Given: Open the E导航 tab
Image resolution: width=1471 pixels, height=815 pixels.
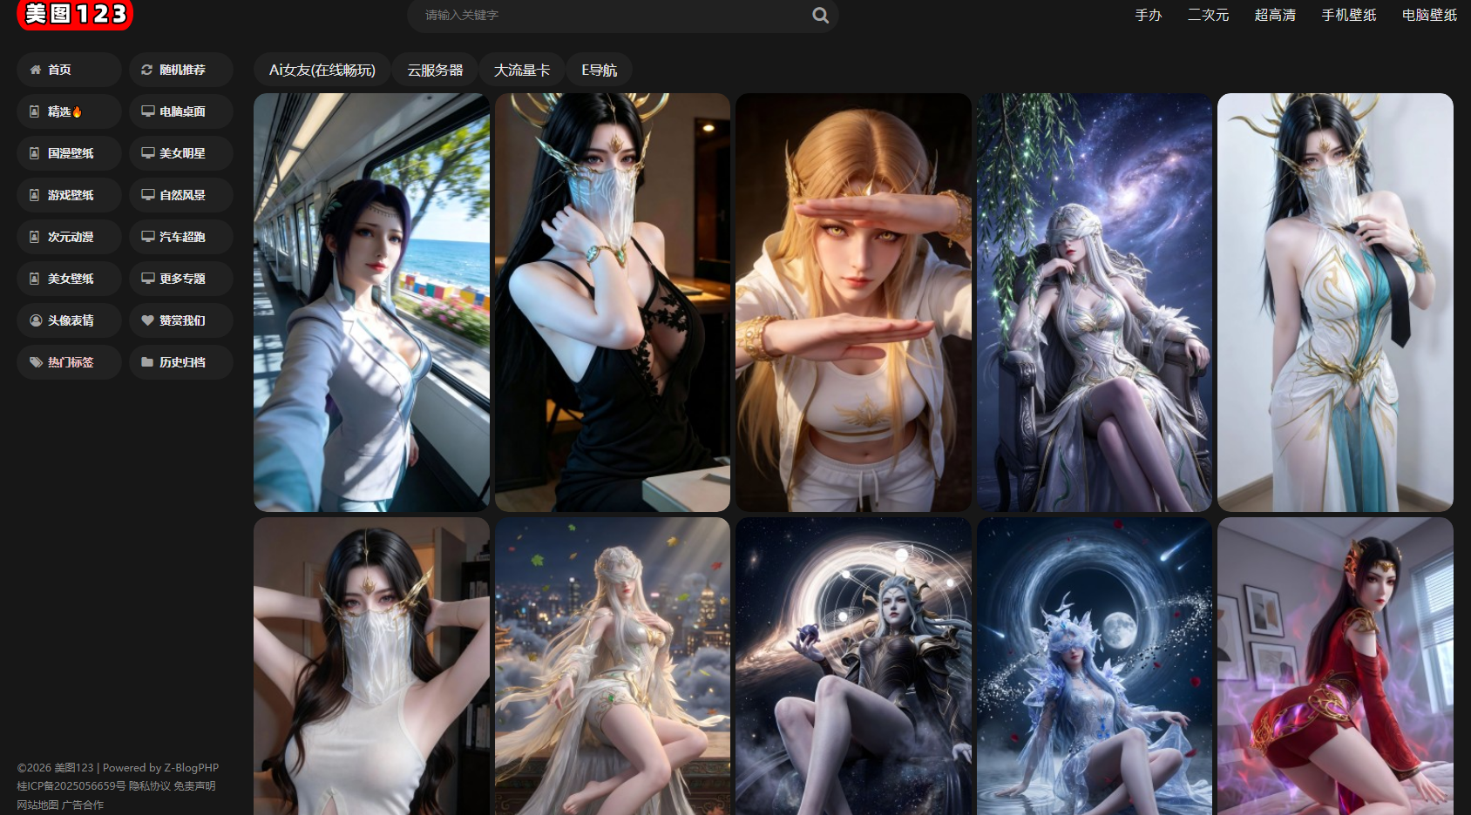Looking at the screenshot, I should coord(599,70).
